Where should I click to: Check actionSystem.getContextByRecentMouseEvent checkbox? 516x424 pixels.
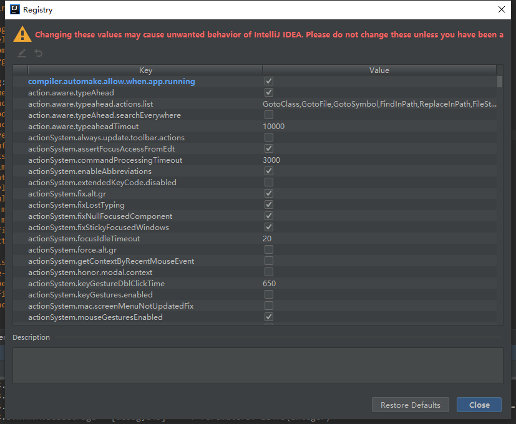[269, 261]
